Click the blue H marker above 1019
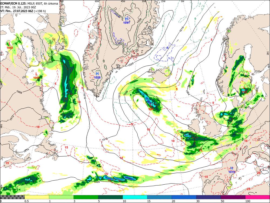The width and height of the screenshot is (270, 203). 232,168
